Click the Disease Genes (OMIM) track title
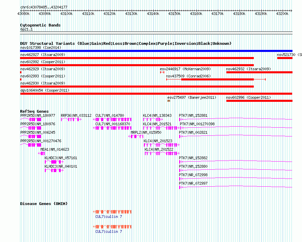Screen dimensions: 302x242 click(x=44, y=204)
